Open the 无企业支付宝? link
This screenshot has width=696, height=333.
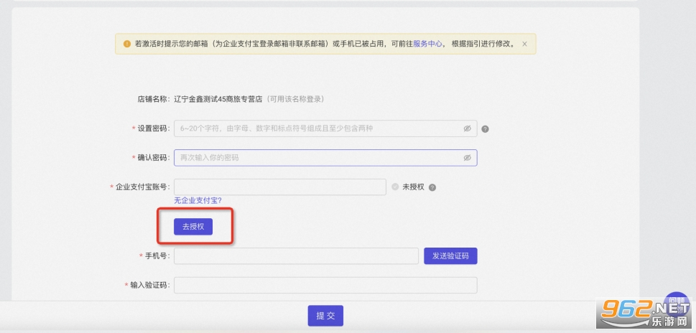198,200
